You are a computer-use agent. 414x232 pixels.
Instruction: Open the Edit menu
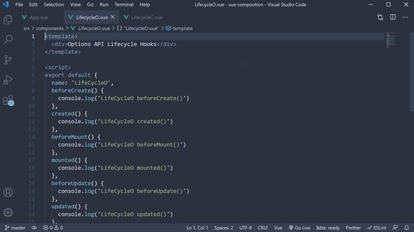click(33, 5)
